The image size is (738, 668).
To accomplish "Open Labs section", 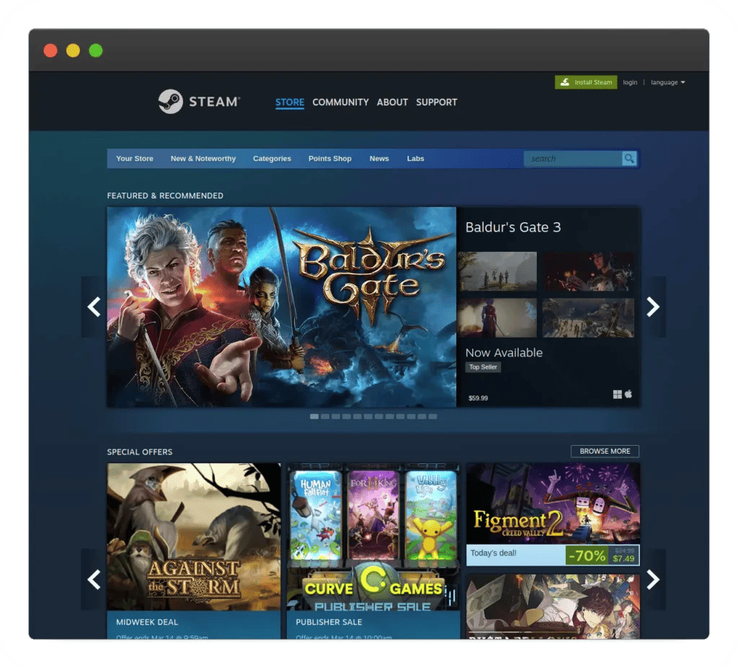I will [x=415, y=159].
